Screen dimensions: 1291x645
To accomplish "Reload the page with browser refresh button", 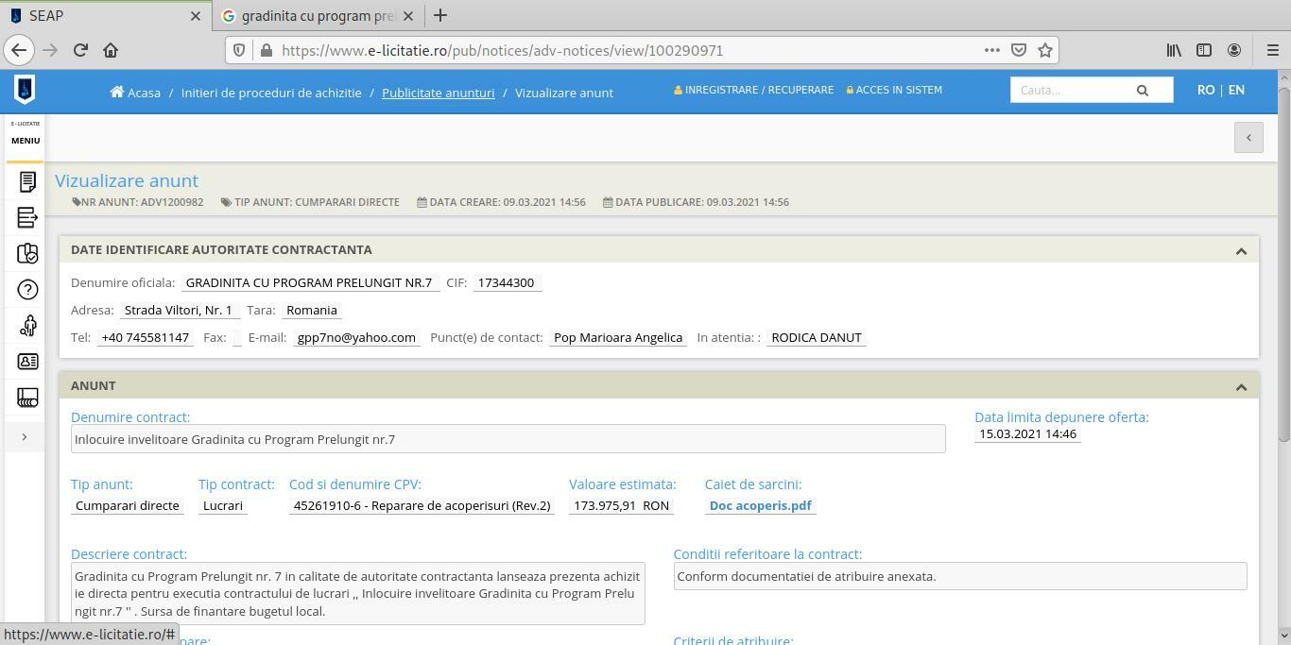I will pos(80,50).
